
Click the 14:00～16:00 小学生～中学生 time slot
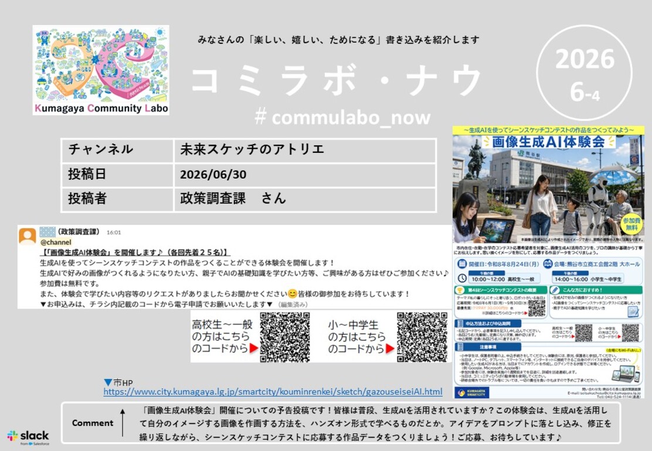(x=588, y=279)
